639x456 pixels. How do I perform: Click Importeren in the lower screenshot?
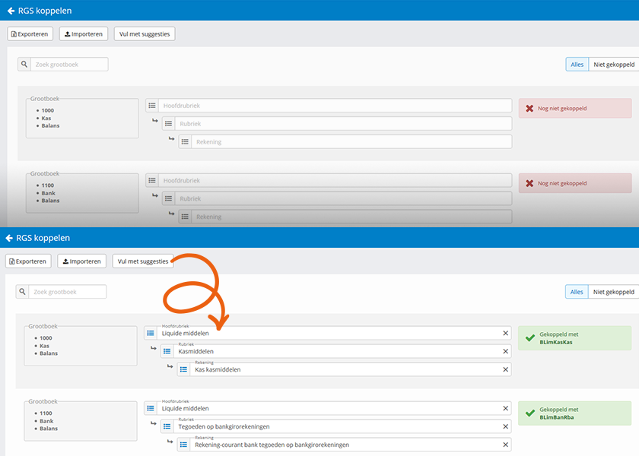point(82,261)
